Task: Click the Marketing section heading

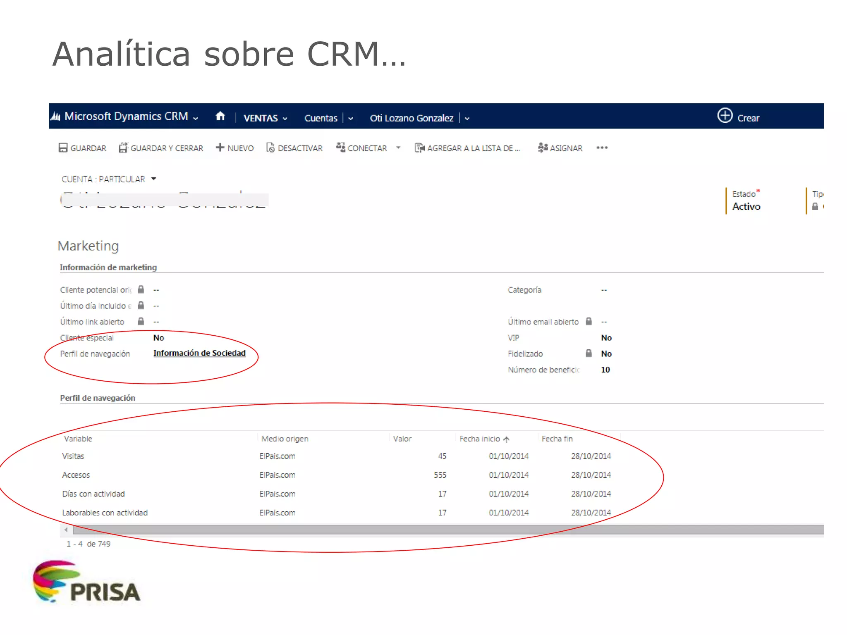Action: click(x=88, y=246)
